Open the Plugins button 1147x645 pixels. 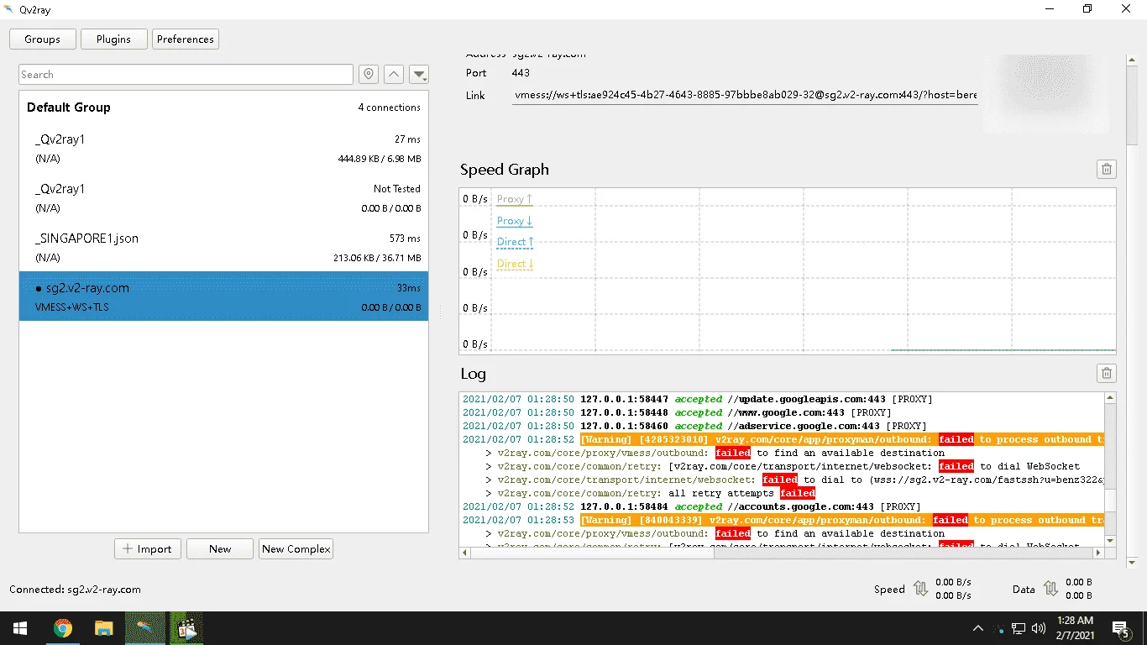pos(113,39)
